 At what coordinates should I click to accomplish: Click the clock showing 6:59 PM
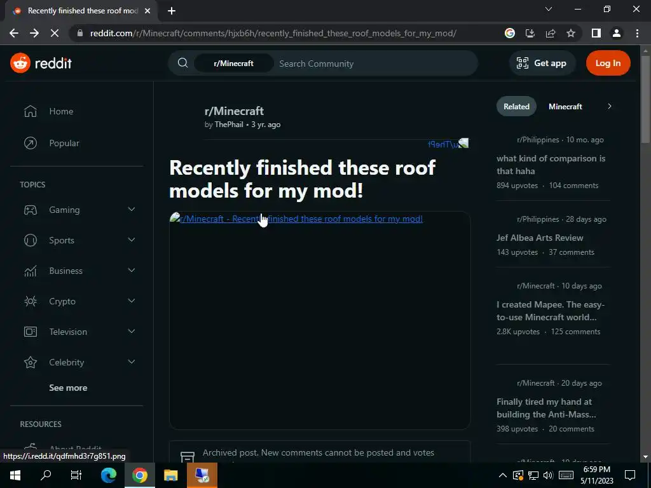pyautogui.click(x=596, y=470)
